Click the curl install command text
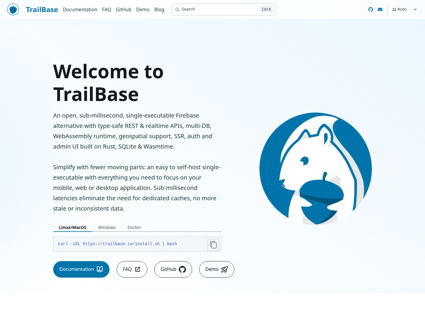Image resolution: width=425 pixels, height=319 pixels. (117, 244)
